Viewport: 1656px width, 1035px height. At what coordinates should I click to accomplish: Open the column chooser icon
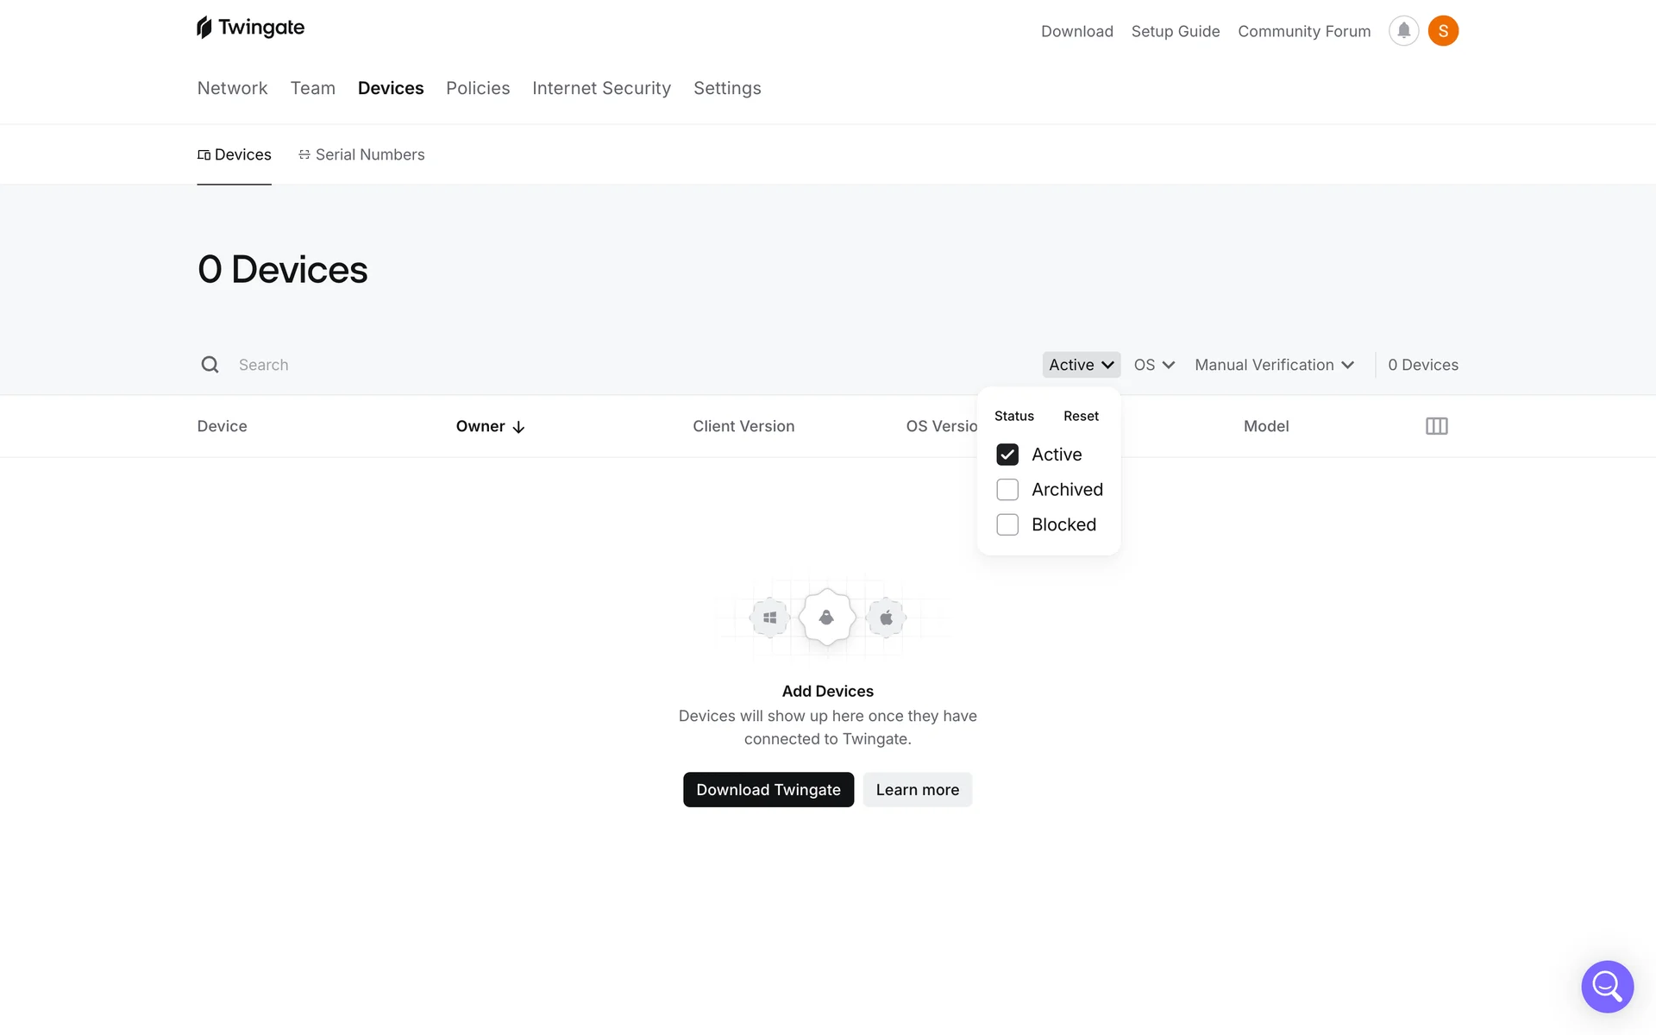[x=1436, y=426]
